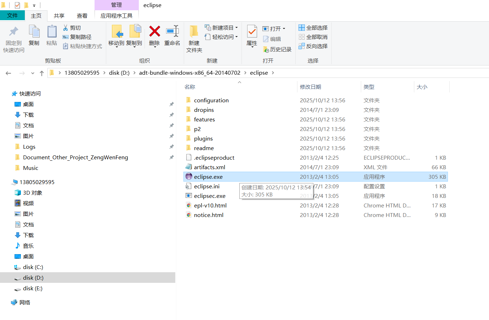Select the configuration folder
The image size is (489, 320).
pyautogui.click(x=211, y=100)
